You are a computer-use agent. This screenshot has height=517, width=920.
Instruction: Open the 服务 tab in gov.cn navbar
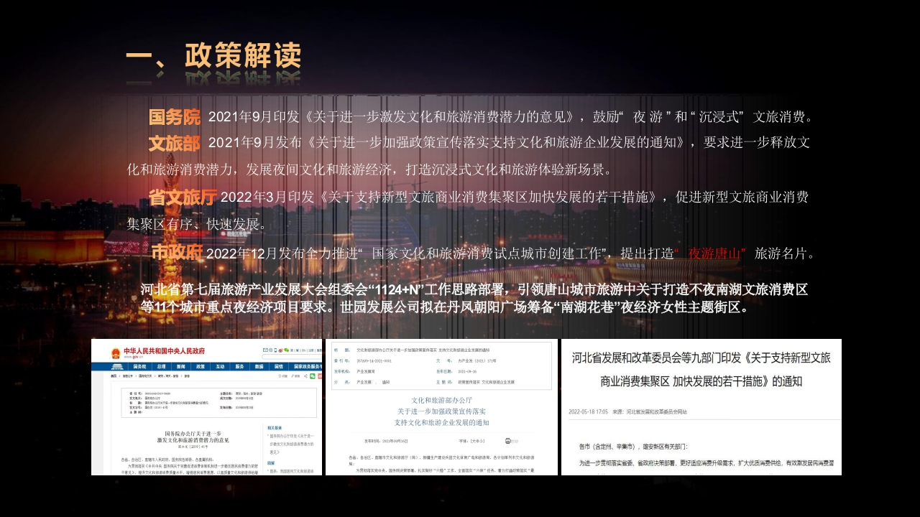coord(239,366)
